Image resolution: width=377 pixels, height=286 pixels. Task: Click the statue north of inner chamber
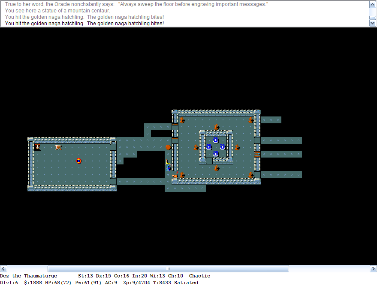click(x=217, y=127)
